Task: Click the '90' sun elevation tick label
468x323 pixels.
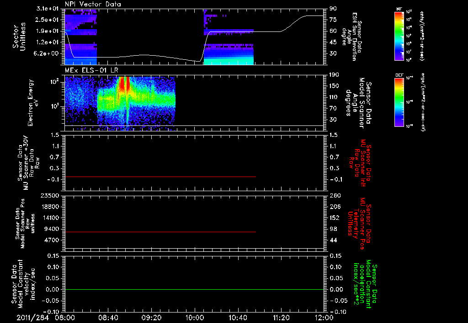Action: (x=333, y=9)
